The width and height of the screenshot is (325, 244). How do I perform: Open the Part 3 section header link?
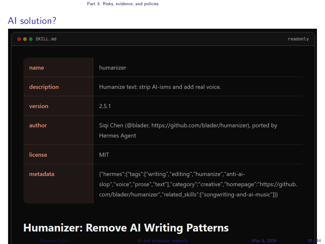point(123,4)
